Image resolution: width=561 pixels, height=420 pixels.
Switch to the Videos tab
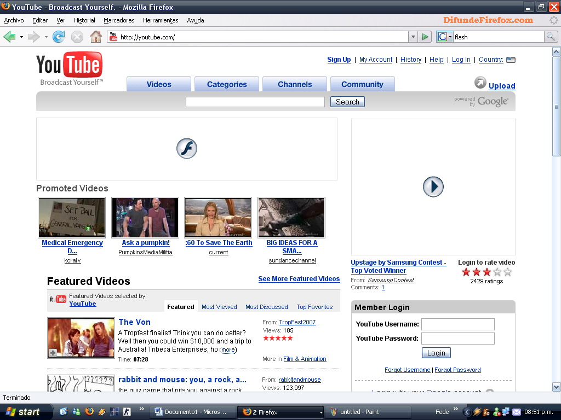pos(159,84)
